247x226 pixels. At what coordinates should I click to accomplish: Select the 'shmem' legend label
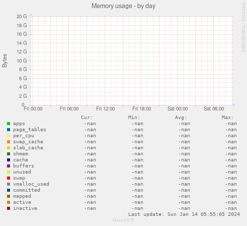21,154
